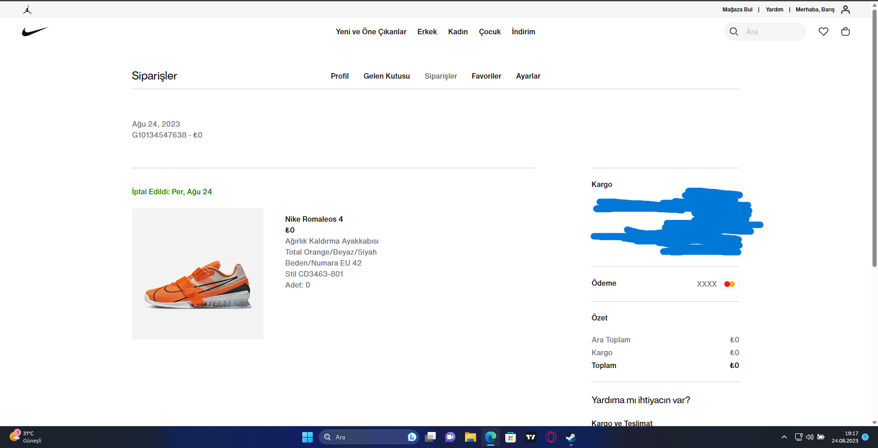The image size is (878, 448).
Task: Click the Mastercard payment icon
Action: (x=729, y=284)
